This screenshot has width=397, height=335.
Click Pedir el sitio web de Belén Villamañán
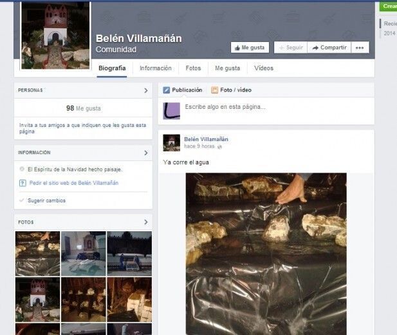coord(74,183)
